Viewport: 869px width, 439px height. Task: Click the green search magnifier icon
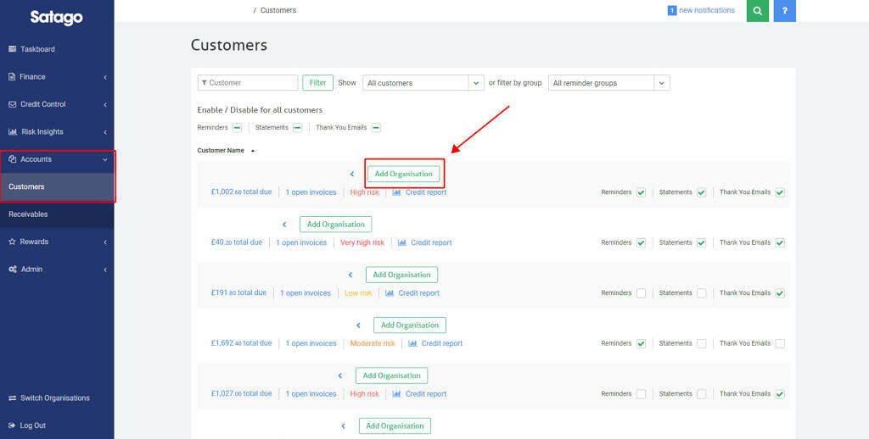point(758,11)
